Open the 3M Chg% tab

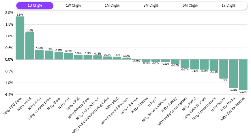151,5
